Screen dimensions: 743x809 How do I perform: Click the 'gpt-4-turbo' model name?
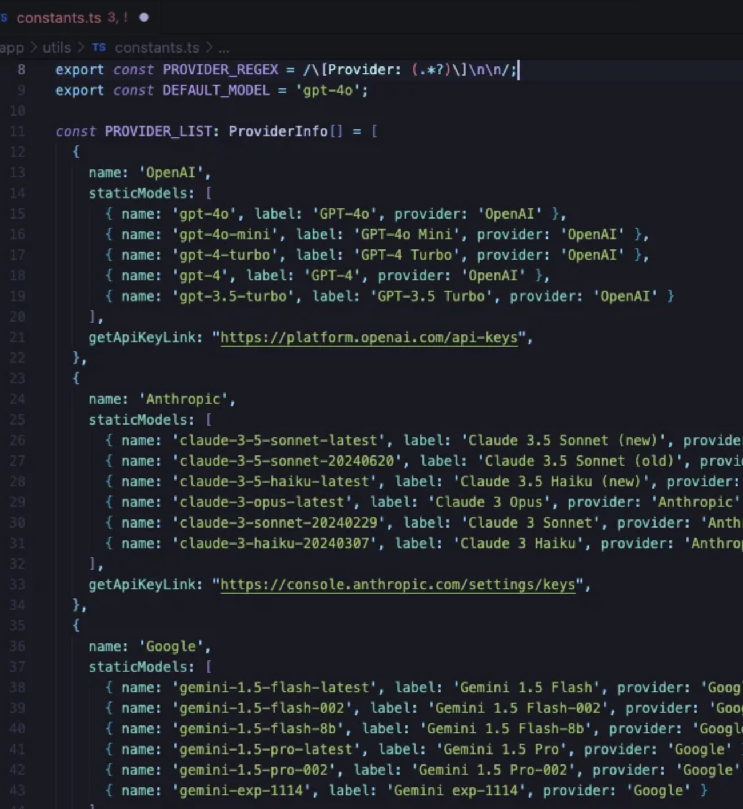(225, 255)
